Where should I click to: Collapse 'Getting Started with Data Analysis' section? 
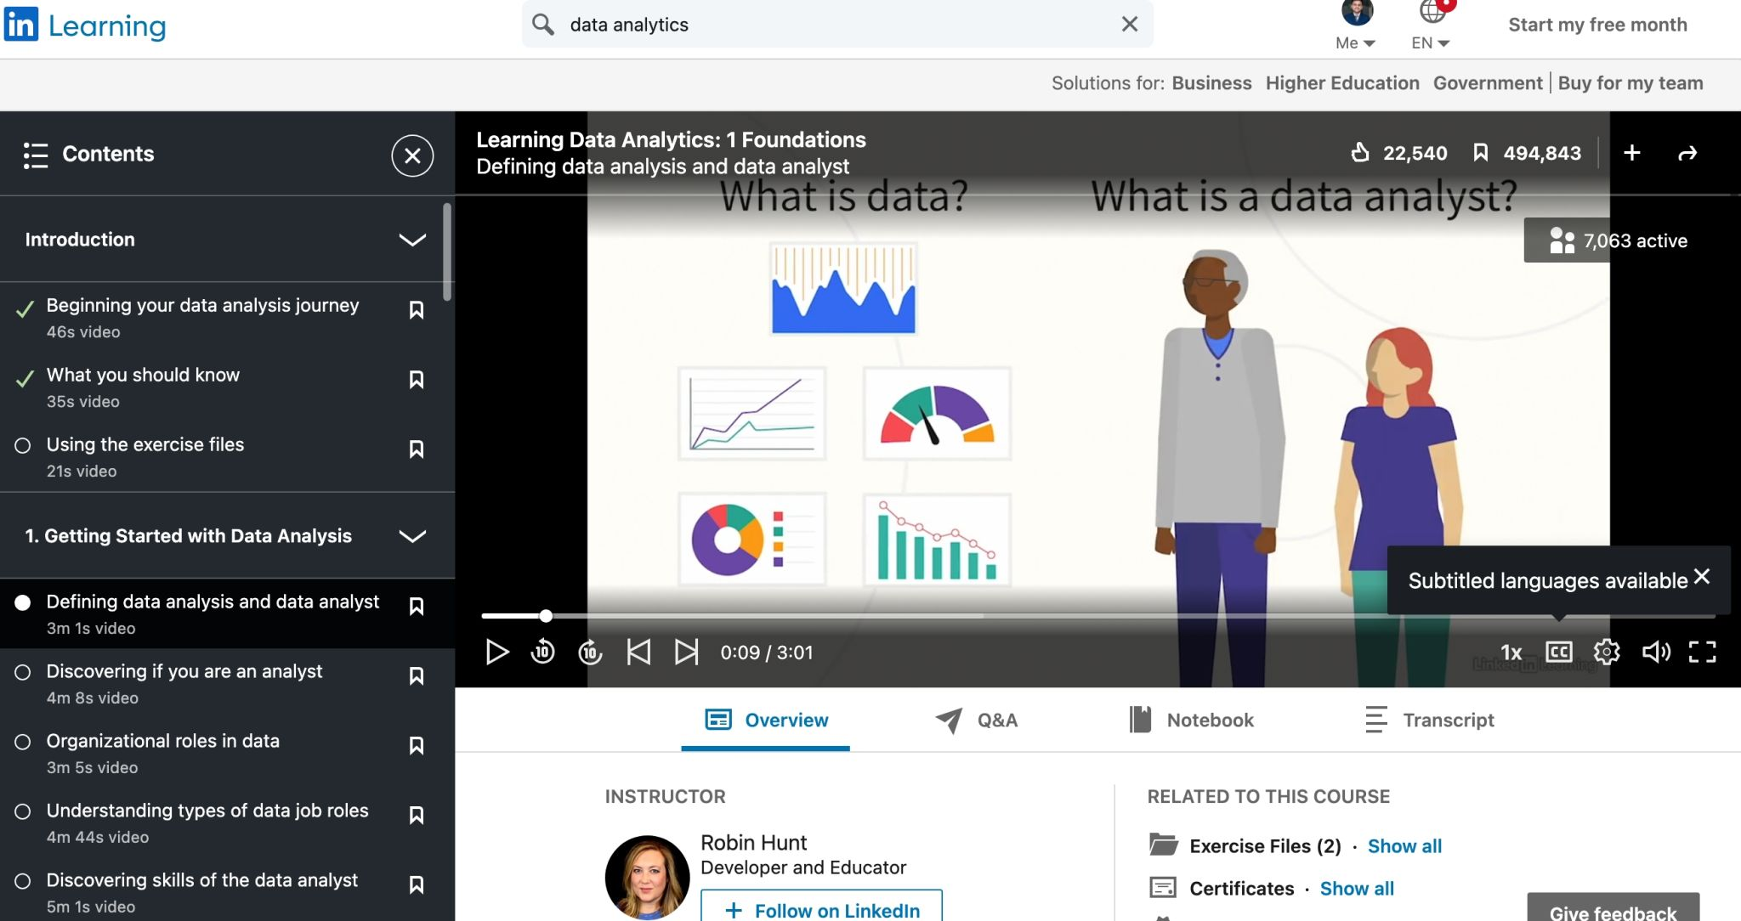click(412, 536)
